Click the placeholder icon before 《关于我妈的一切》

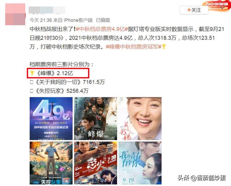point(31,82)
